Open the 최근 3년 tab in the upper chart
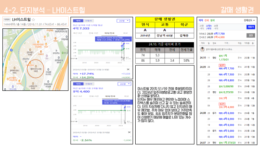Image resolution: width=260 pixels, height=146 pixels. point(78,33)
